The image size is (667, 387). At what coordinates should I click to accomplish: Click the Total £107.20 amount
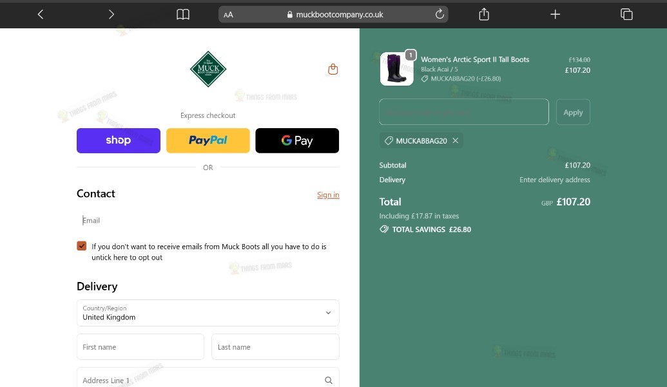tap(574, 202)
